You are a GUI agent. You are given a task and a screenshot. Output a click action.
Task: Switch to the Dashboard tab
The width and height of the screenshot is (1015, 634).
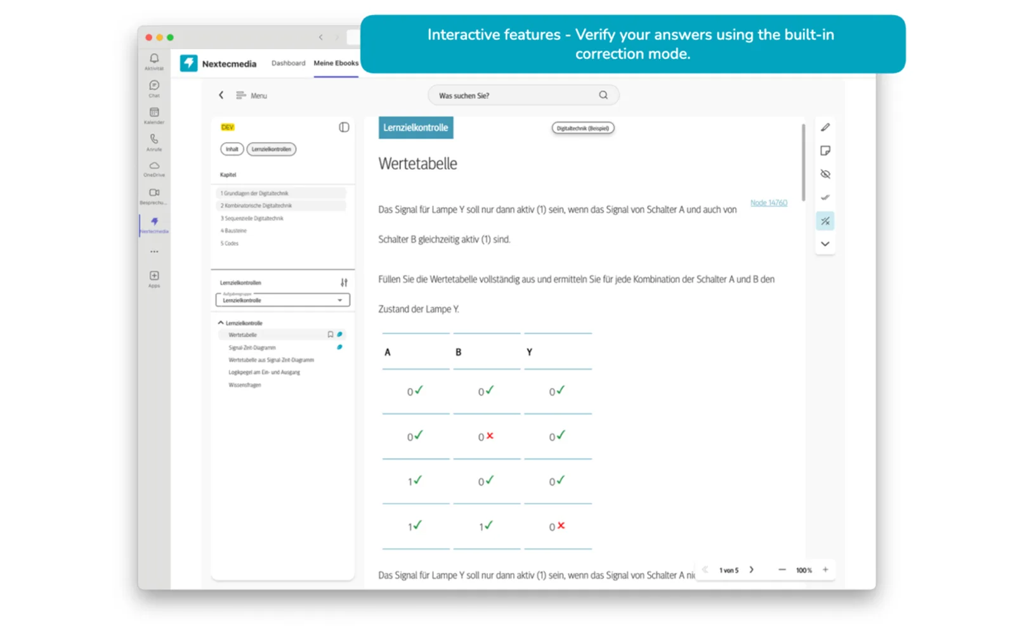click(289, 63)
